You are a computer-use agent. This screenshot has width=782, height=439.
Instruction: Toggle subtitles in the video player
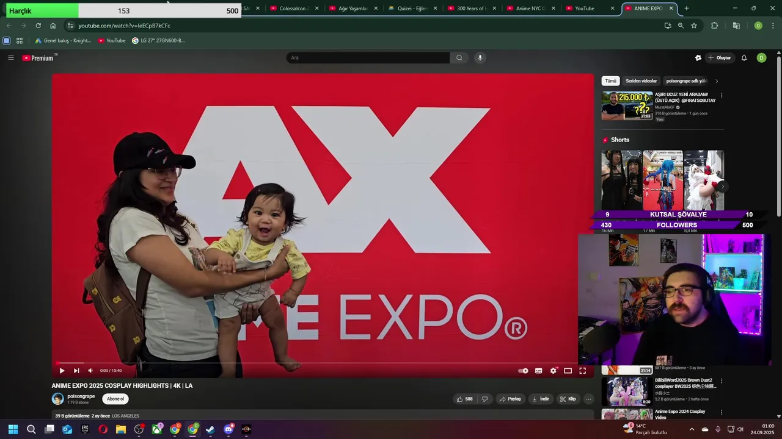(538, 371)
